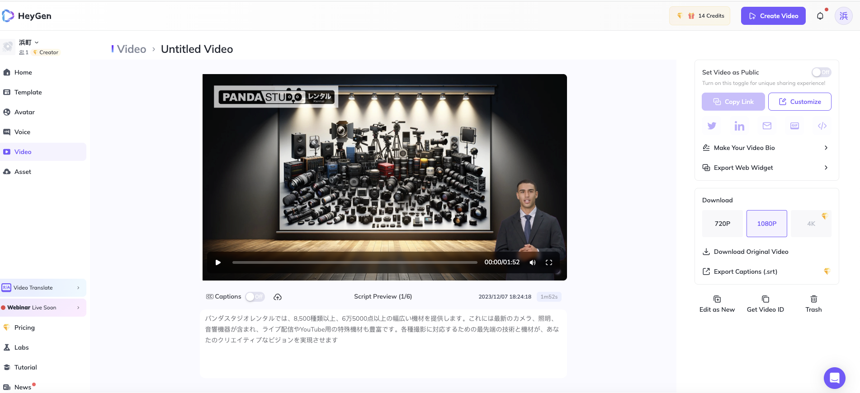Click the "Script Preview (1/6)" label
860x393 pixels.
coord(383,296)
